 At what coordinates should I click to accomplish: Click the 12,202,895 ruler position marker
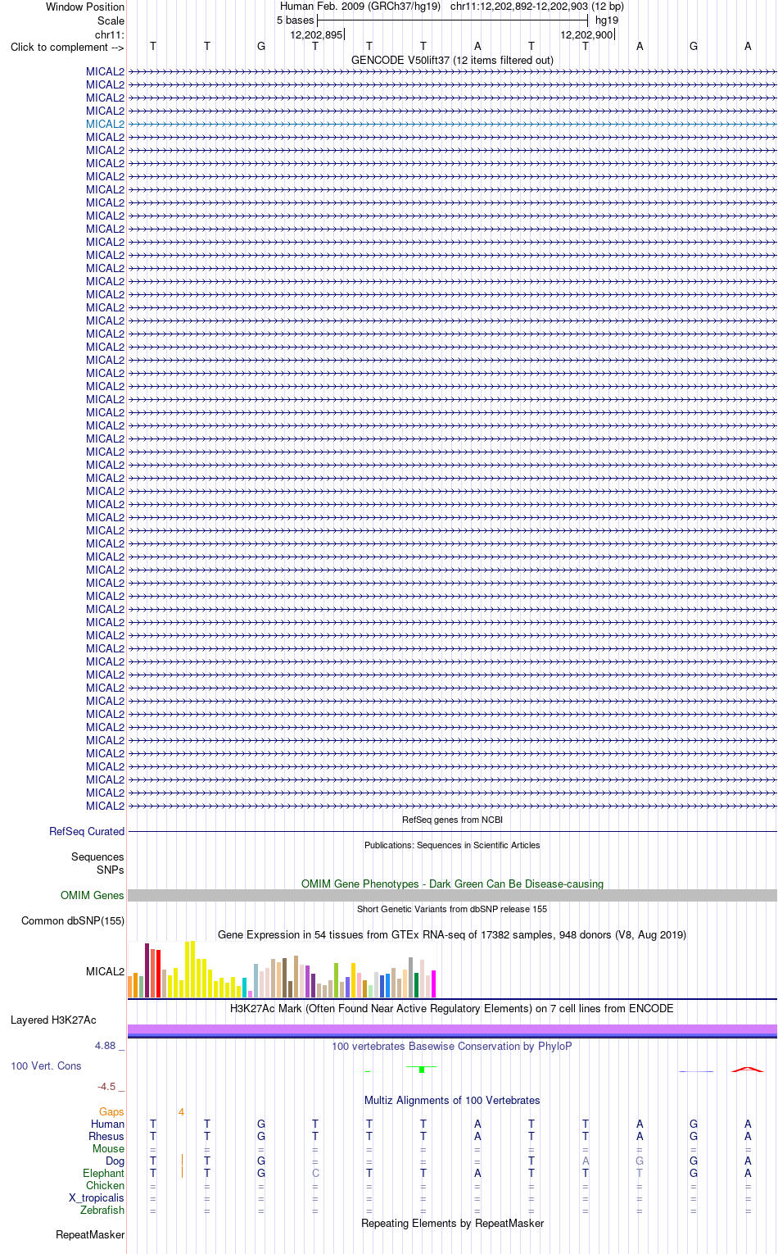[x=316, y=34]
